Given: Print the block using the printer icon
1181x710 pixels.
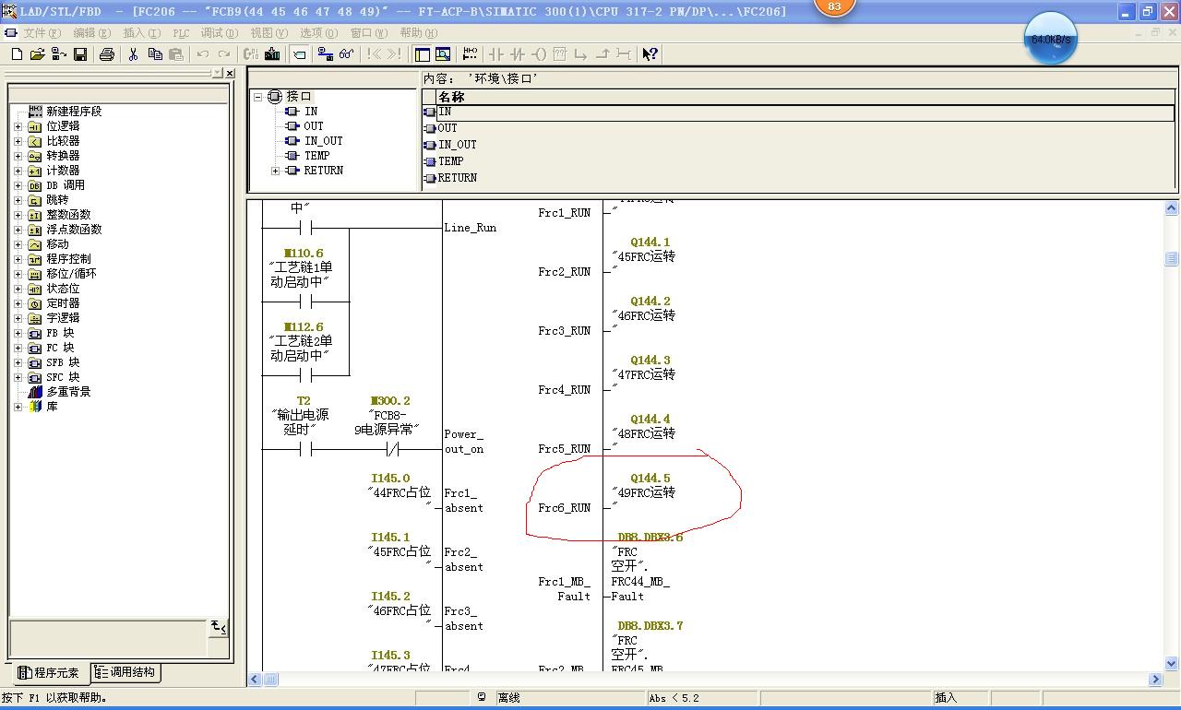Looking at the screenshot, I should click(106, 54).
